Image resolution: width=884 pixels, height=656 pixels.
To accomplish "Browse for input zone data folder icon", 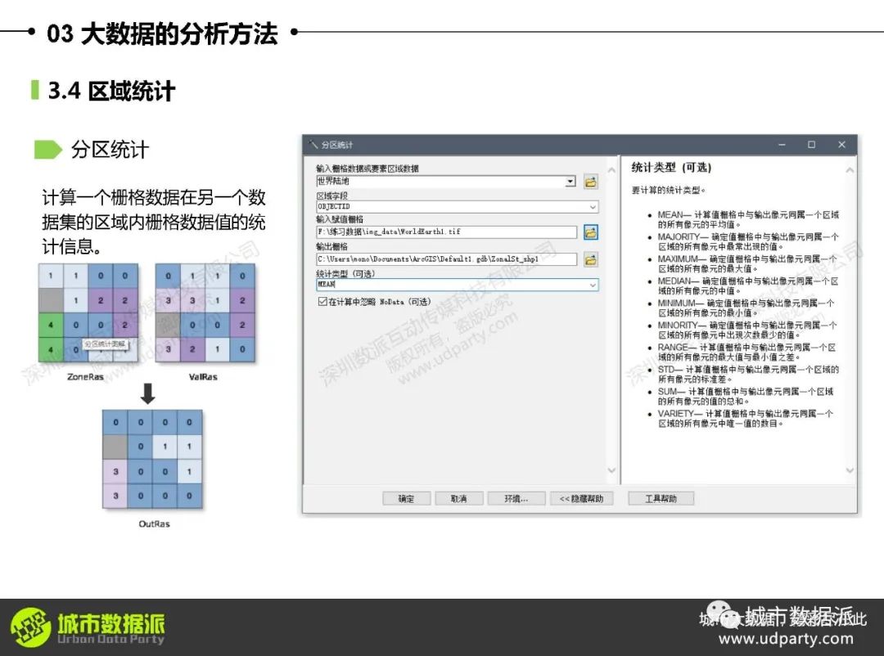I will tap(590, 182).
